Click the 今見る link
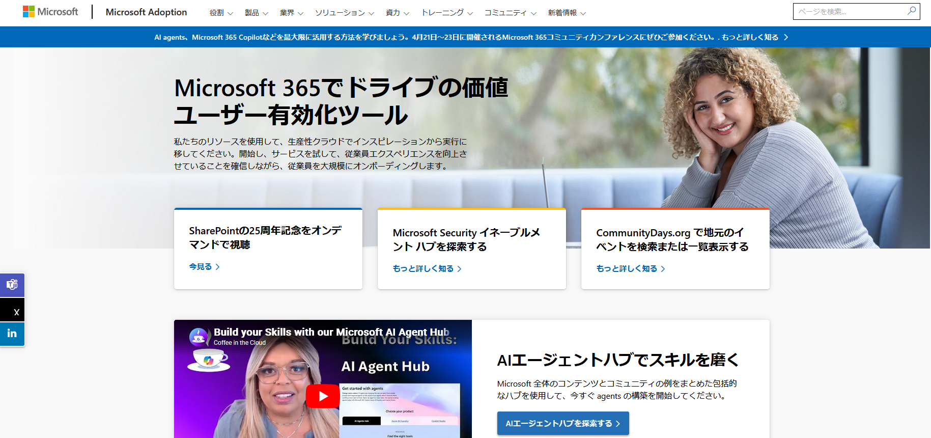The width and height of the screenshot is (931, 438). (204, 266)
